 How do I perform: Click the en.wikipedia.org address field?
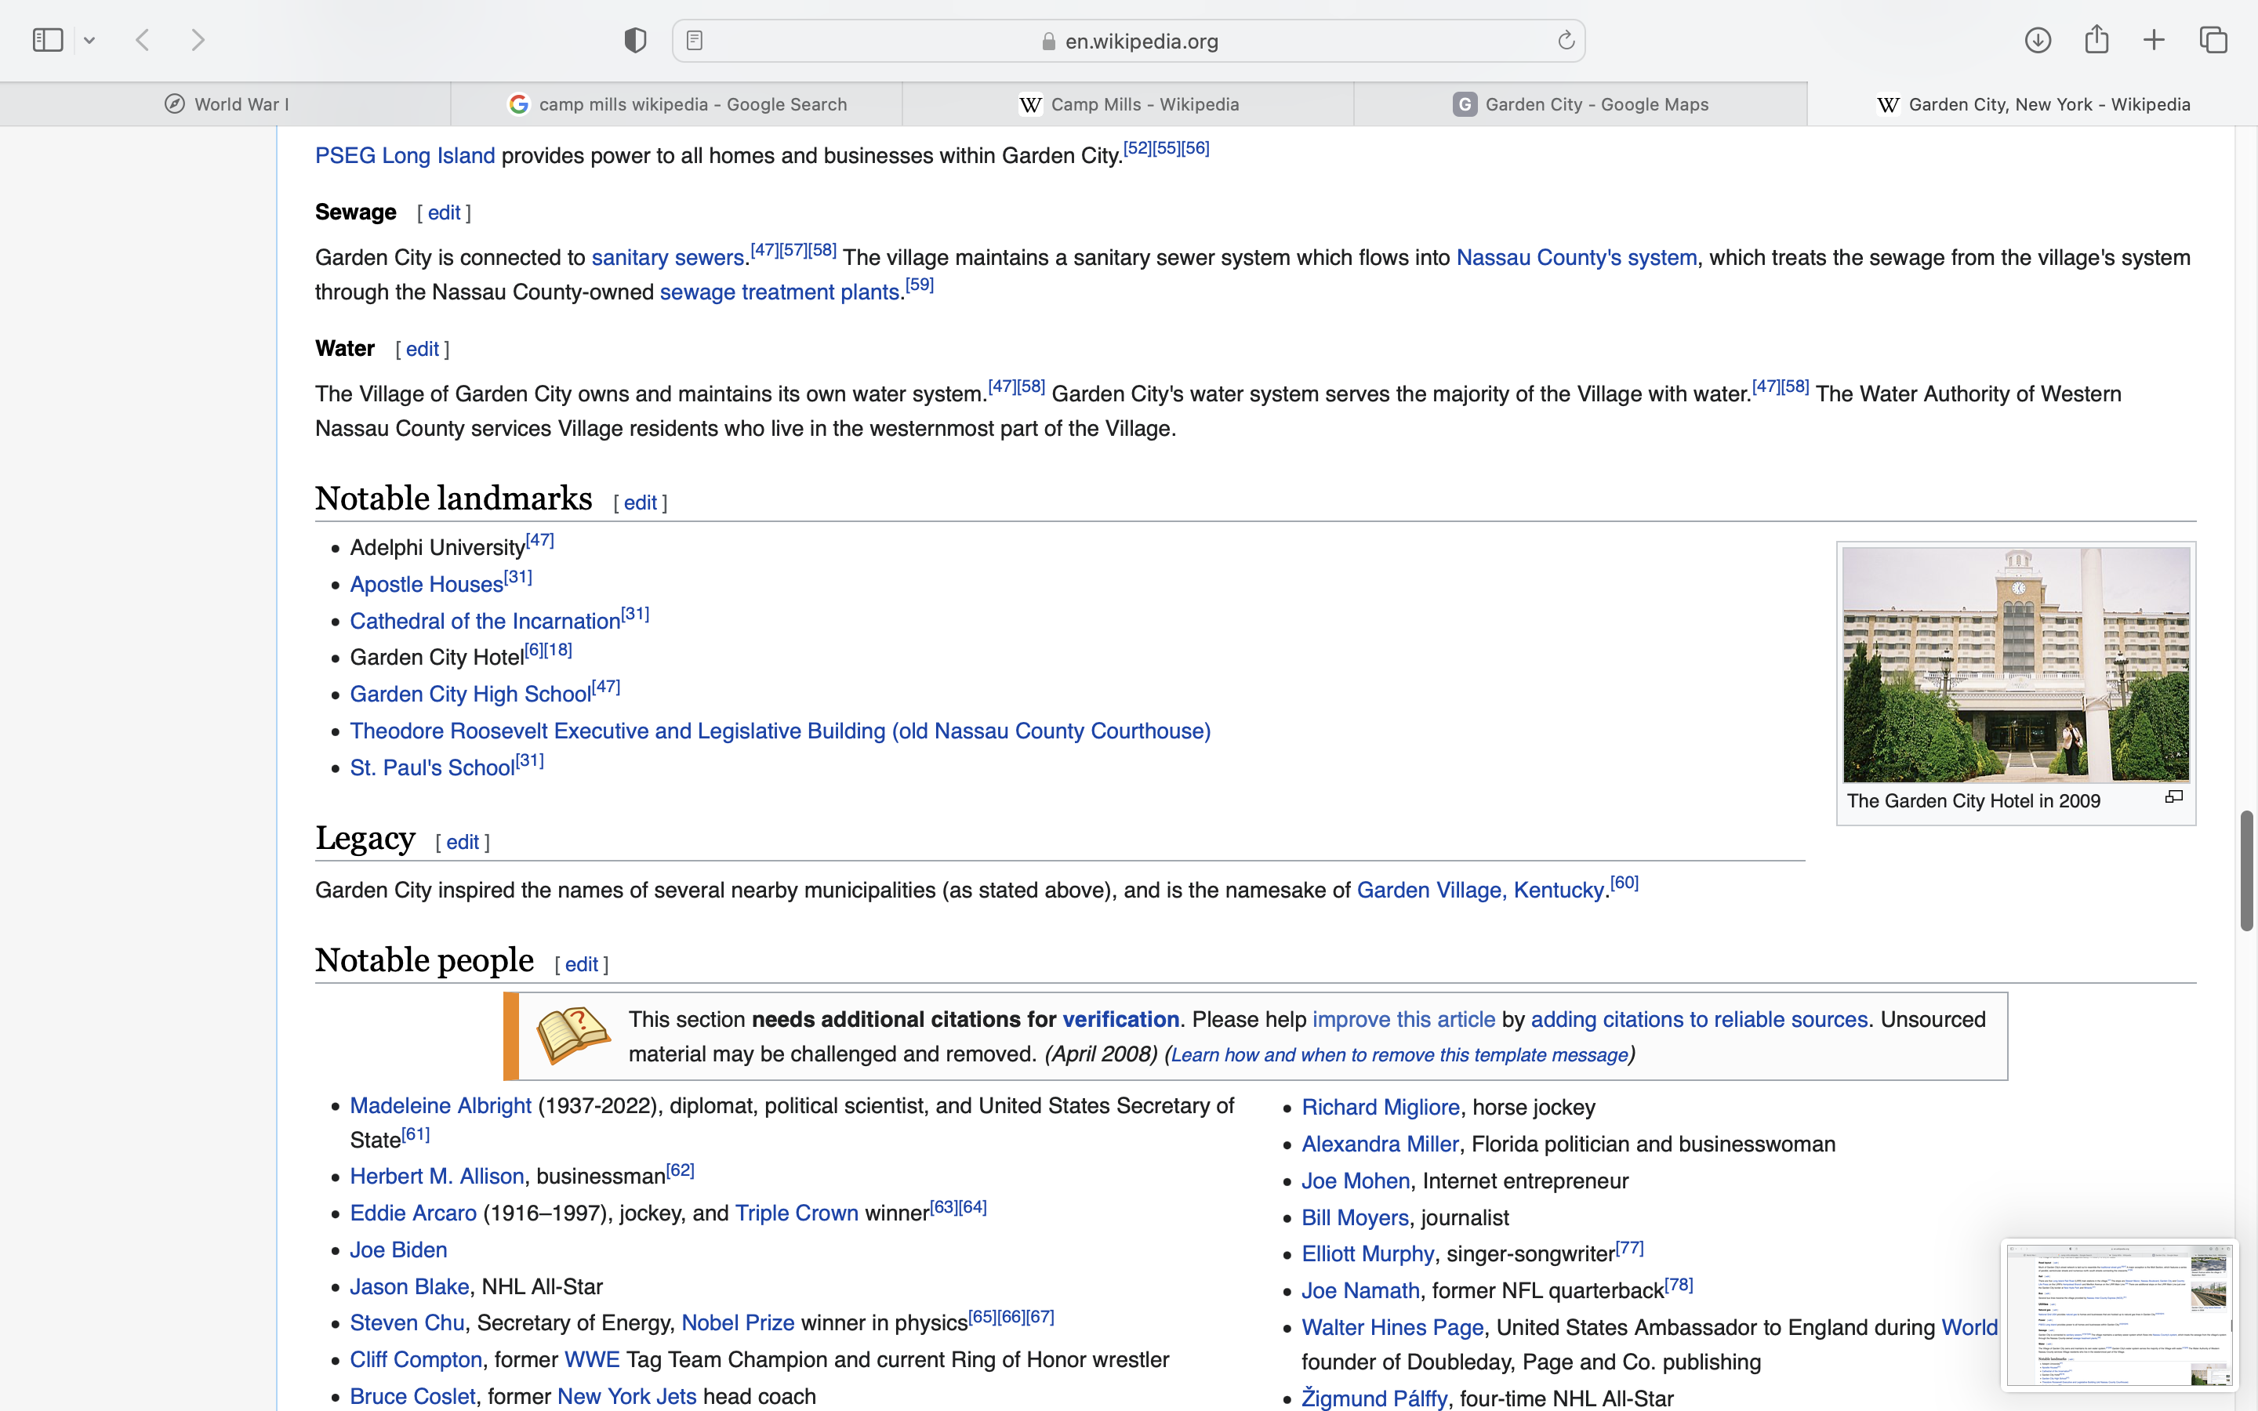pos(1141,41)
